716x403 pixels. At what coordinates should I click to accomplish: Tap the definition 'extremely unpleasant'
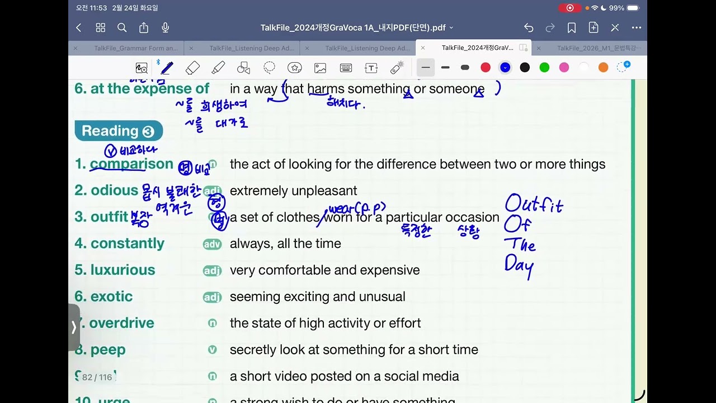[x=293, y=191]
